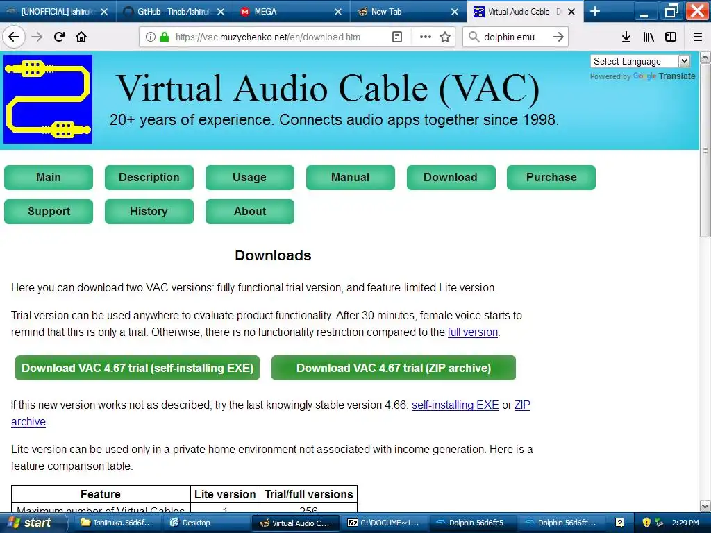Switch to C:\DOCUME~1 7-Zip taskbar window
Viewport: 711px width, 533px height.
[383, 523]
